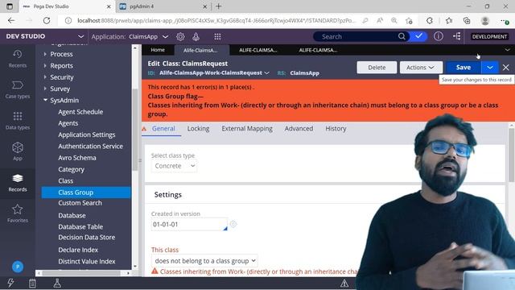The width and height of the screenshot is (515, 290).
Task: Select Declare Index in the tree
Action: click(x=78, y=250)
